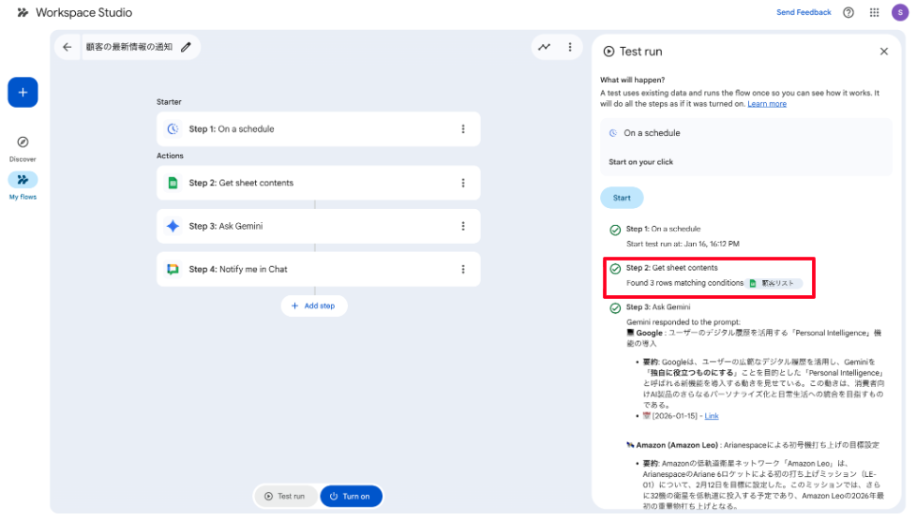
Task: Open Step 3 Ask Gemini options menu
Action: [462, 226]
